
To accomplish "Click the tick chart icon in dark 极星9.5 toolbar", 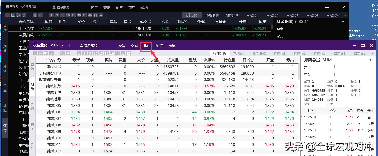I will 24,15.
